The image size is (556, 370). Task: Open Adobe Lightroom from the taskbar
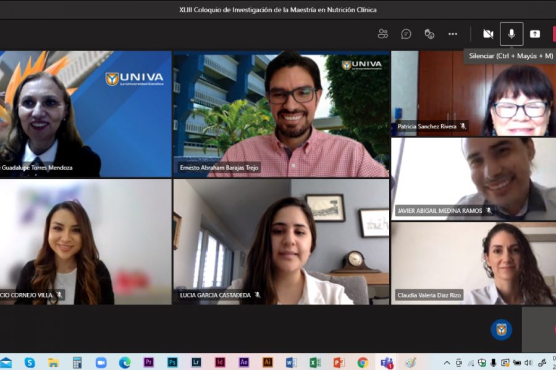tap(196, 362)
